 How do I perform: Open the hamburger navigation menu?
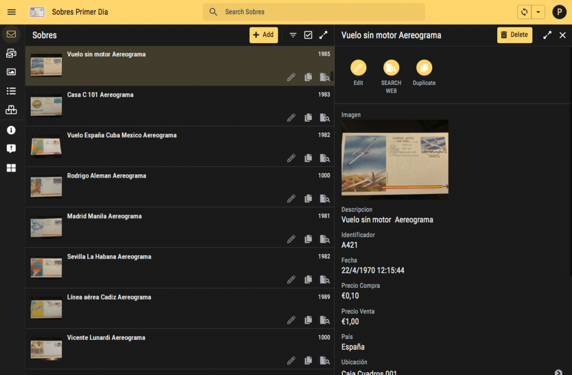(x=11, y=12)
